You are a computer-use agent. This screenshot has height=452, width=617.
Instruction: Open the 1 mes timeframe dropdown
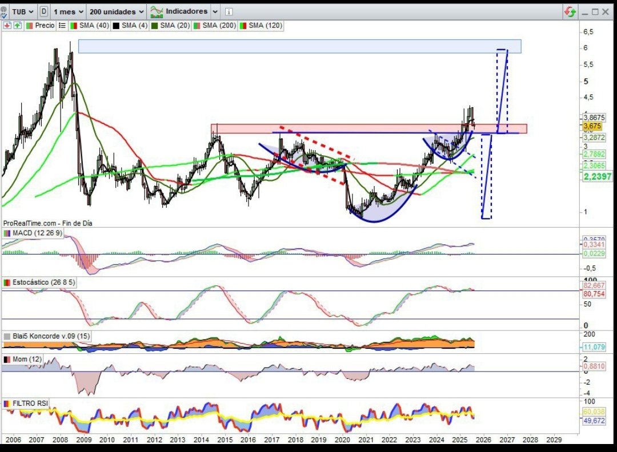point(69,12)
